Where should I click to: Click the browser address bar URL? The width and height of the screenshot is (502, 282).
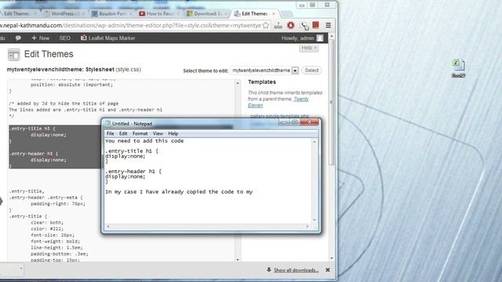(x=131, y=25)
